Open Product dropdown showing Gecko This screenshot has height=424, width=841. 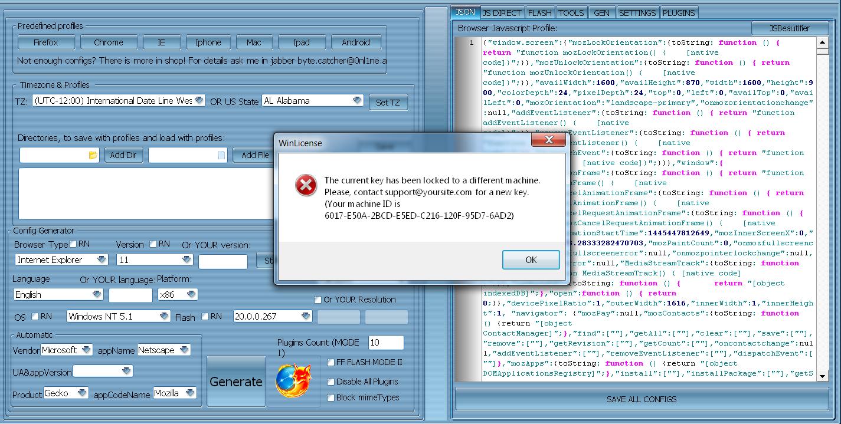pyautogui.click(x=66, y=393)
